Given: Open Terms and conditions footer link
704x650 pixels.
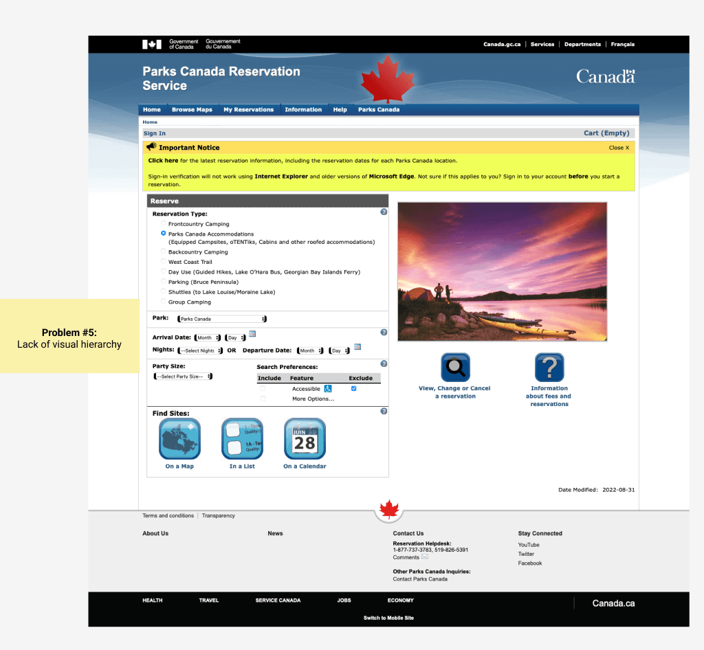Looking at the screenshot, I should click(168, 515).
